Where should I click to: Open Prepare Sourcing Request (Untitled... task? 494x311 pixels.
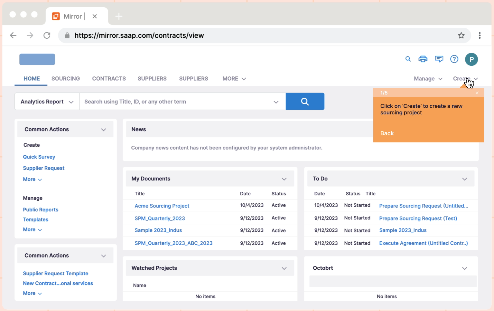point(424,206)
